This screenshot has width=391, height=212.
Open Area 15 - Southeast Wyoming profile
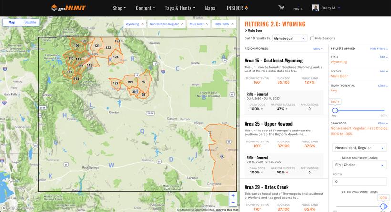coord(273,61)
